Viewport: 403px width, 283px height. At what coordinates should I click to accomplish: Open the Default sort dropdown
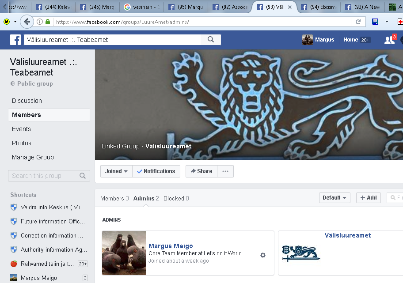(x=335, y=198)
